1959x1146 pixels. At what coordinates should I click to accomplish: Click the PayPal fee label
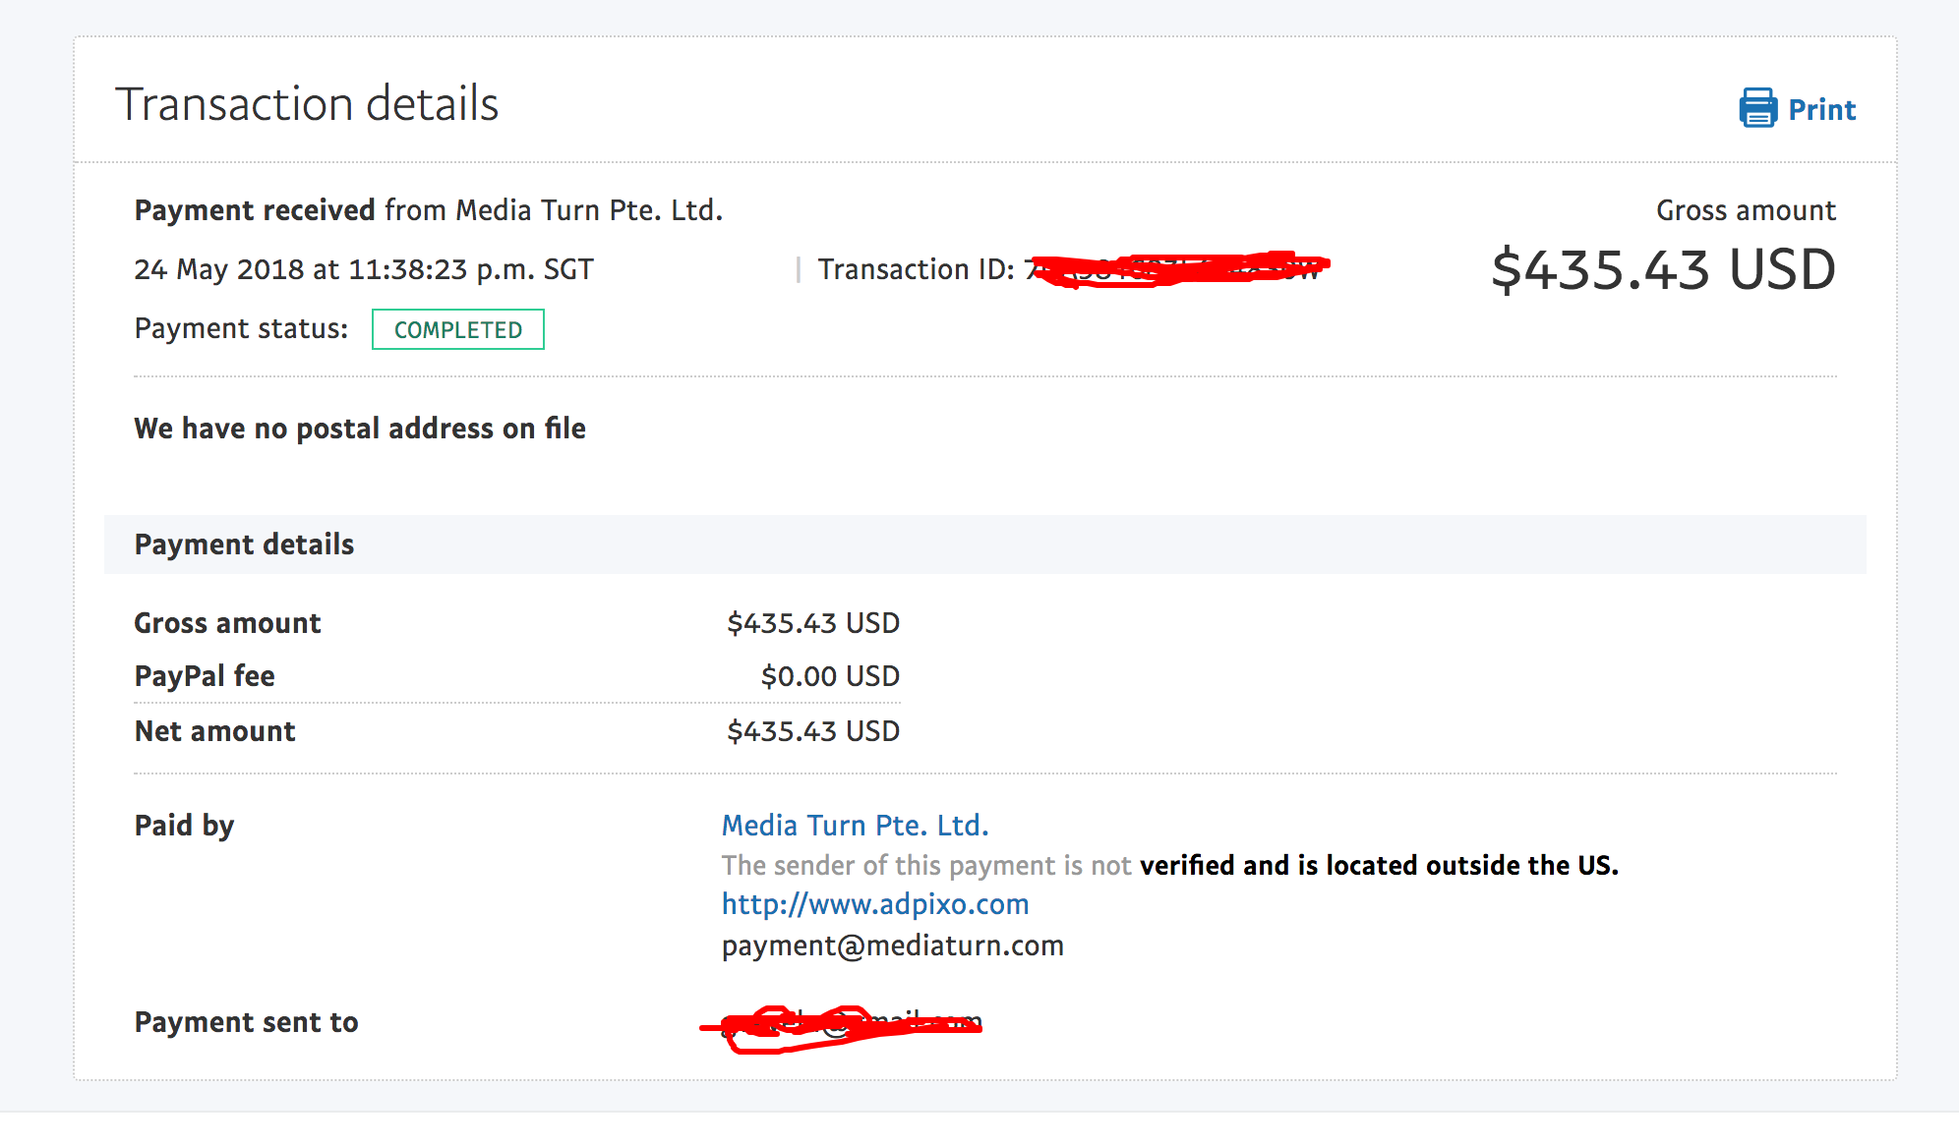click(205, 676)
